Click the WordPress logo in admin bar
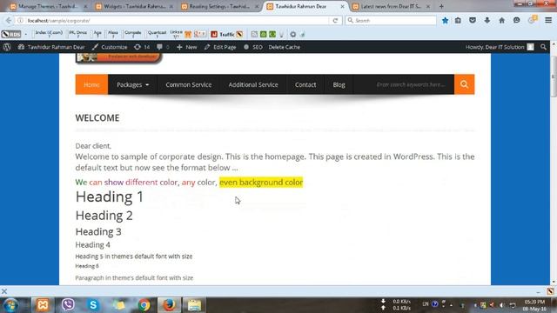Image resolution: width=557 pixels, height=313 pixels. [x=7, y=47]
